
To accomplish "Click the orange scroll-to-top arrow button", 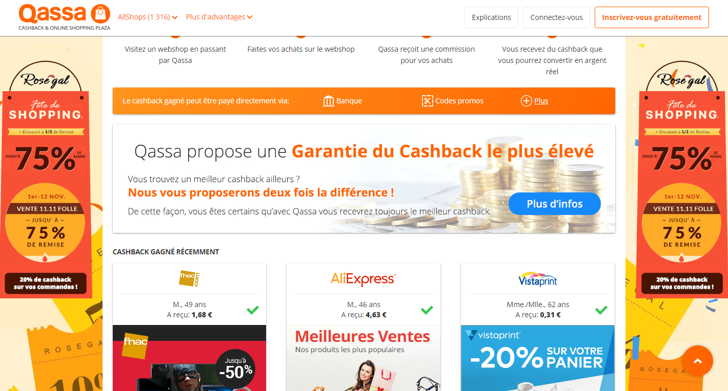I will point(698,361).
